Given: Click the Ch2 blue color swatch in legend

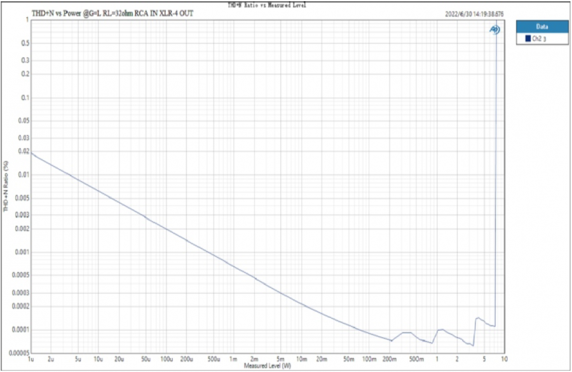Looking at the screenshot, I should [x=528, y=38].
